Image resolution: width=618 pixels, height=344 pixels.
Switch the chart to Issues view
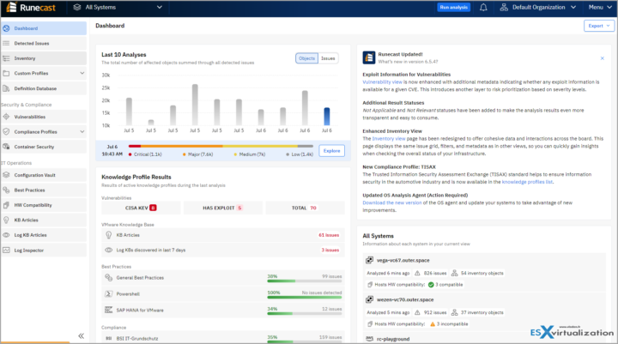(328, 58)
